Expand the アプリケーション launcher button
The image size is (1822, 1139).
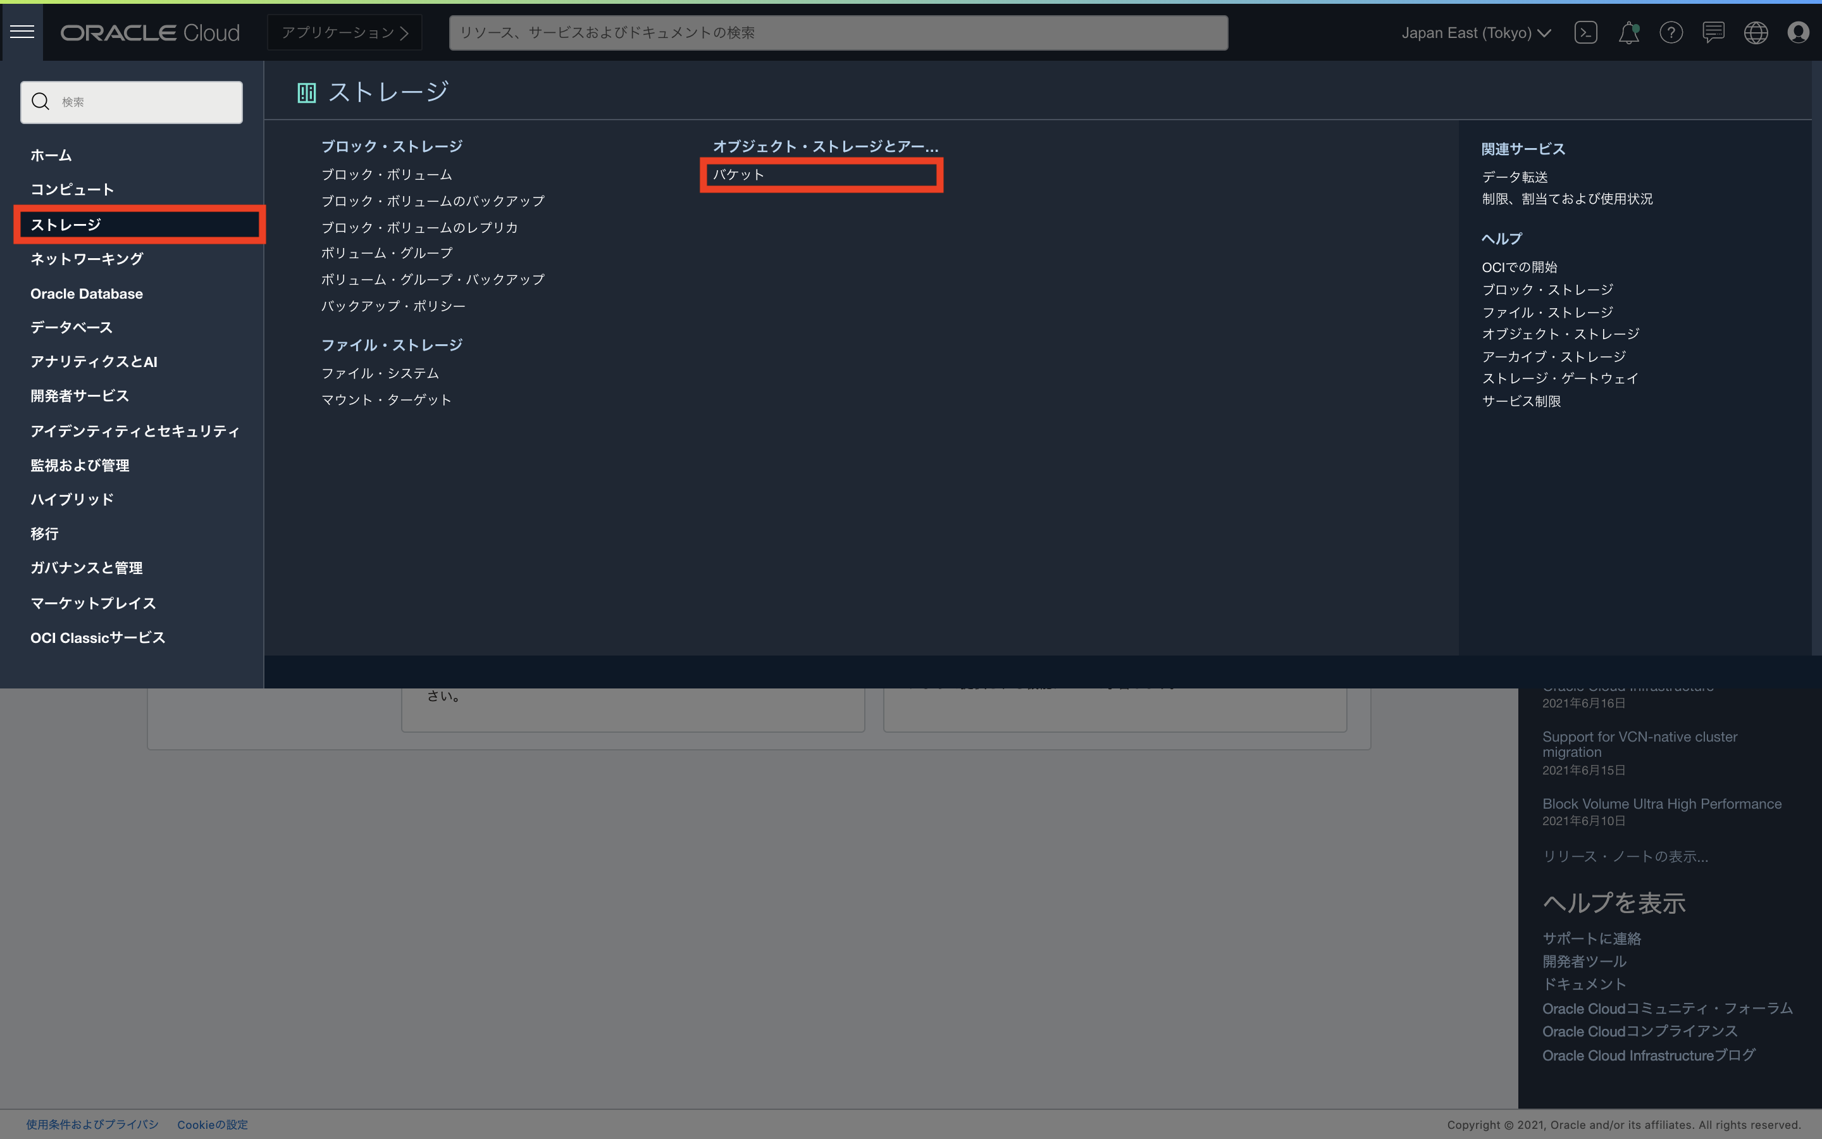pyautogui.click(x=345, y=32)
